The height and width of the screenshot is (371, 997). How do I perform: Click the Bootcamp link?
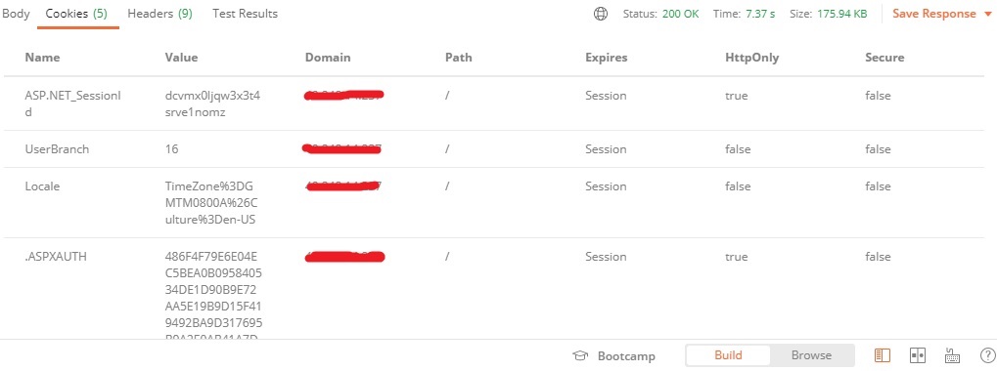625,355
